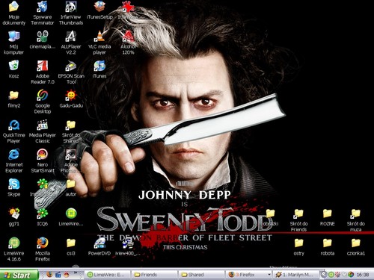Open the ROZNE folder
374x280 pixels.
(x=328, y=217)
